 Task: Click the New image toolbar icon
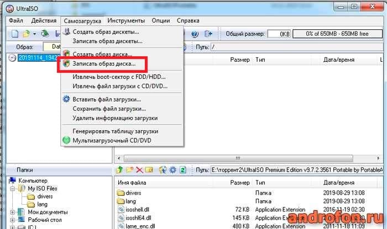coord(15,34)
